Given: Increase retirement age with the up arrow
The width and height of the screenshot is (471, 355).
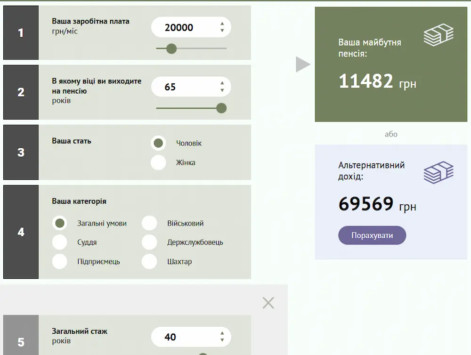Looking at the screenshot, I should tap(222, 83).
